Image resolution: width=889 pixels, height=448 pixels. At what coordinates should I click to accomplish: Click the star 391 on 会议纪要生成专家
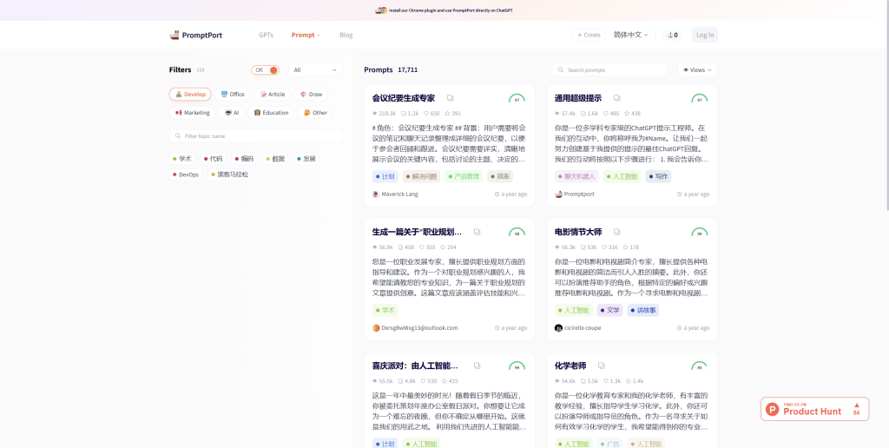[453, 114]
